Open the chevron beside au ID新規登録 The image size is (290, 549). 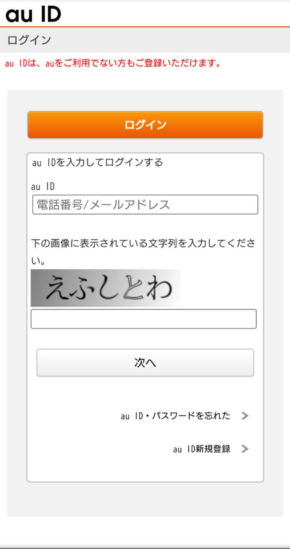pyautogui.click(x=245, y=449)
